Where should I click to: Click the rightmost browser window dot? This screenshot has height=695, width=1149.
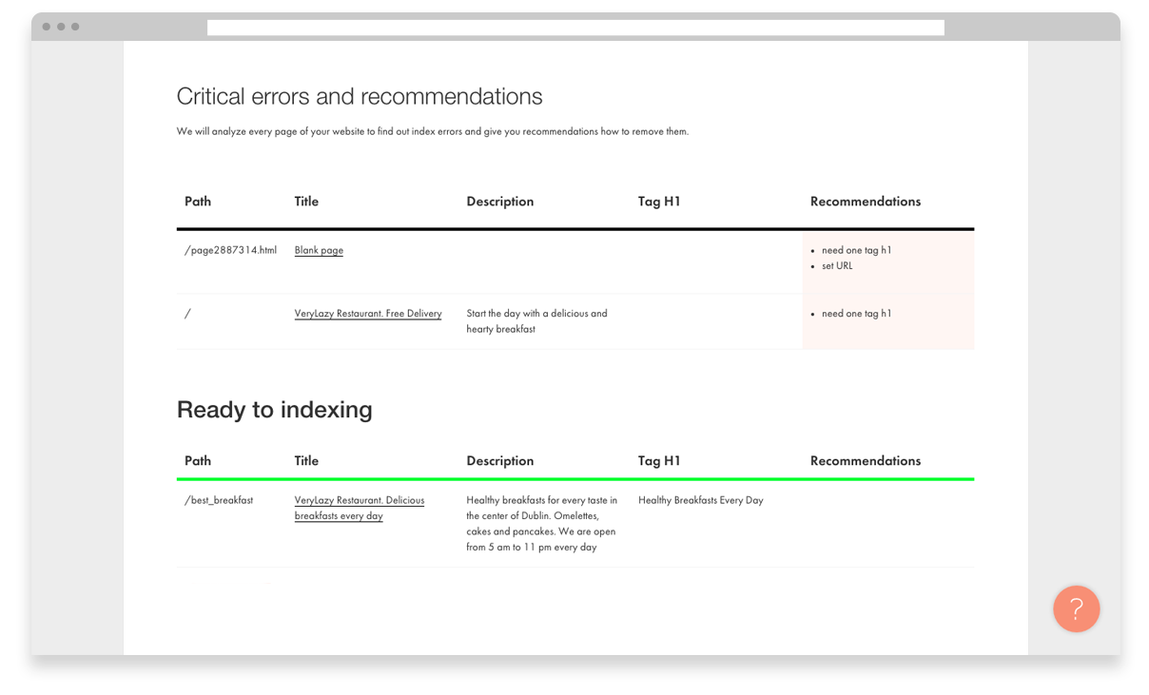[x=73, y=27]
